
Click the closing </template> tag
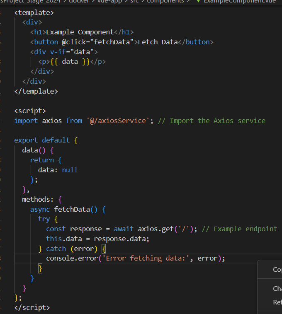36,91
